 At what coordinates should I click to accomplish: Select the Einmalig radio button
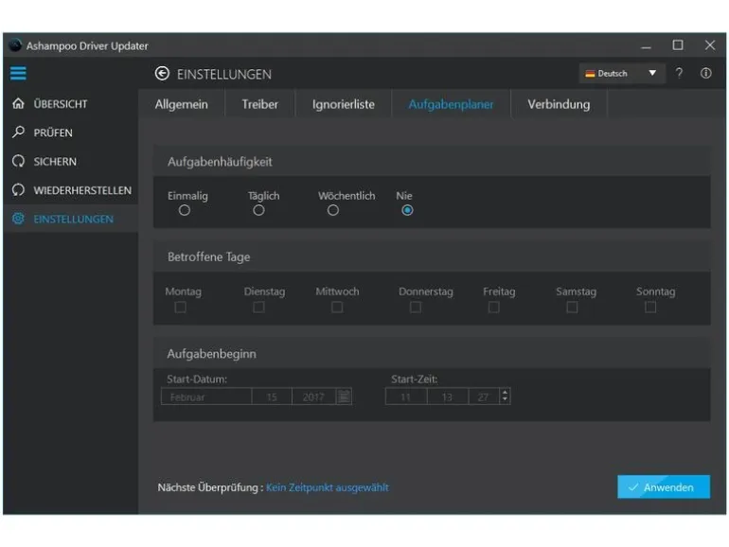(x=184, y=210)
